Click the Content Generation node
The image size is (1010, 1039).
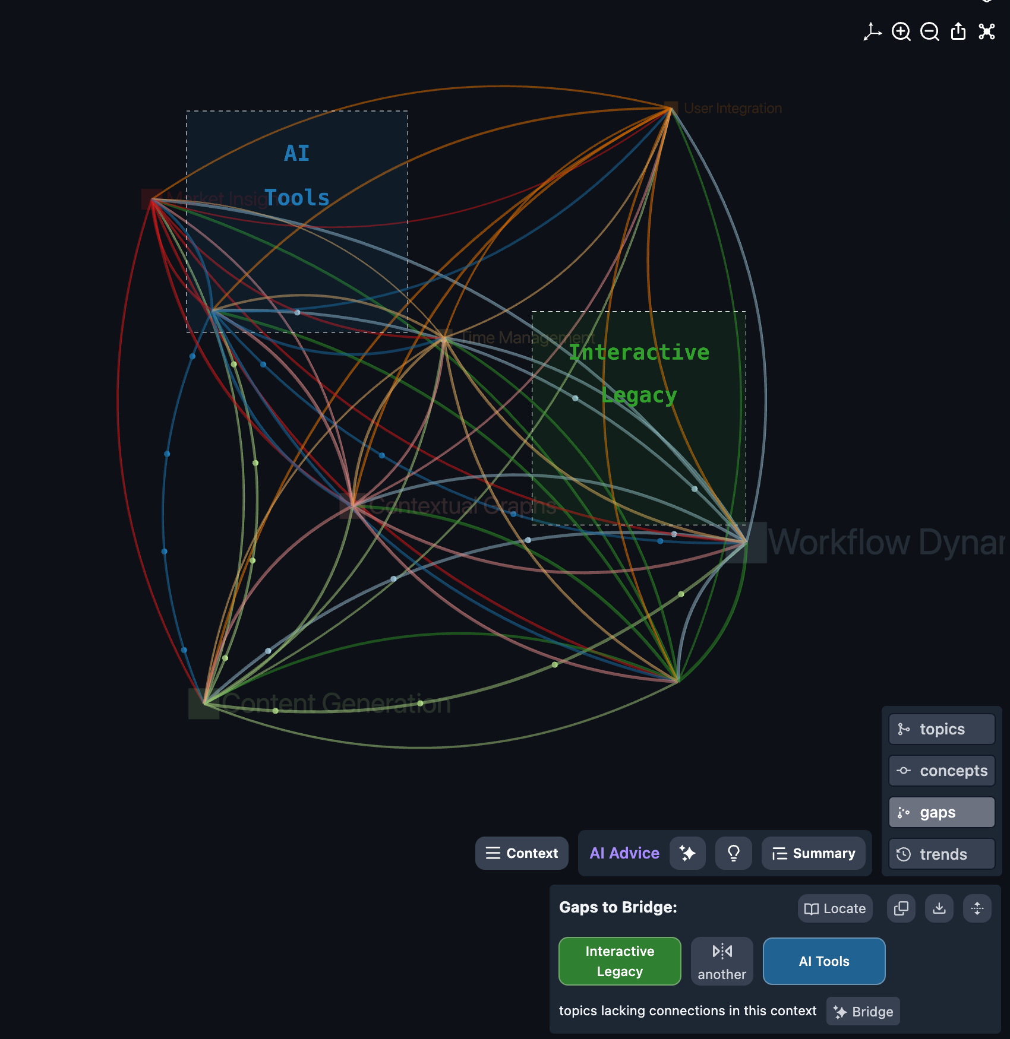coord(204,704)
